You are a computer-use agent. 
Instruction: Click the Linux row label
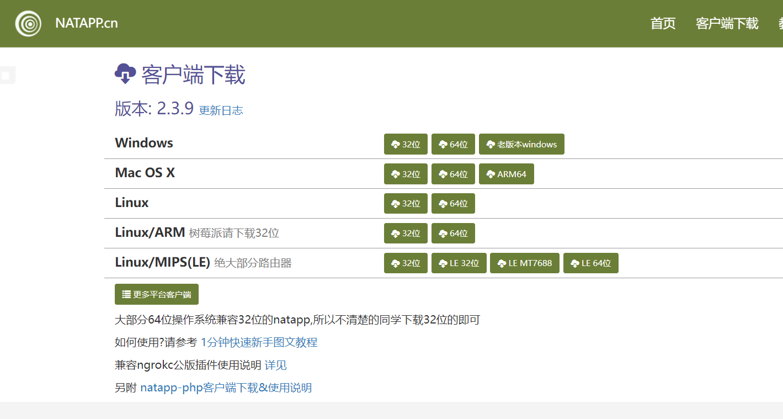(x=132, y=203)
